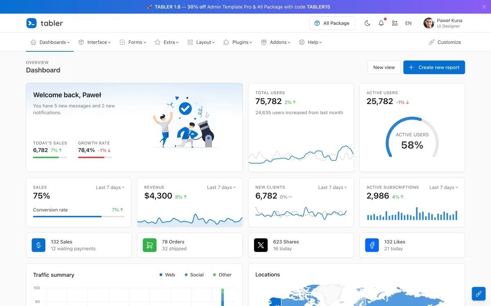Image resolution: width=491 pixels, height=306 pixels.
Task: Click the '$4,300' revenue value
Action: pos(158,196)
